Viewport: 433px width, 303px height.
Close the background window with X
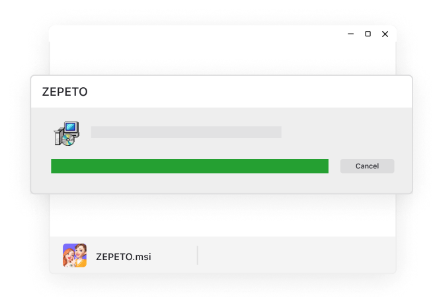[x=385, y=34]
